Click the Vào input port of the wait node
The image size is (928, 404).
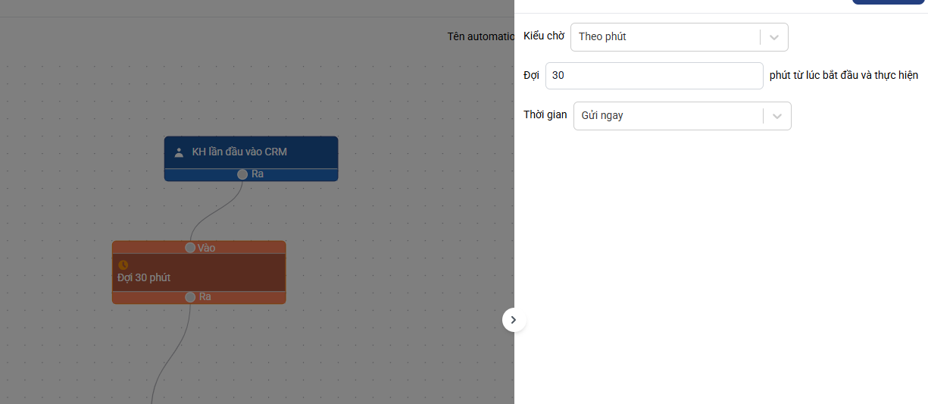point(190,248)
